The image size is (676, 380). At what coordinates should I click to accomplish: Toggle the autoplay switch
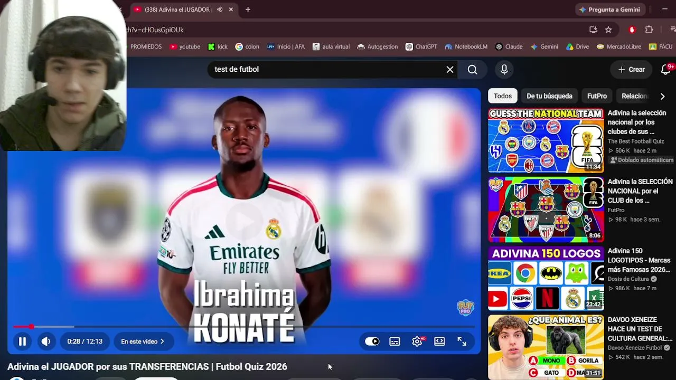pyautogui.click(x=372, y=341)
